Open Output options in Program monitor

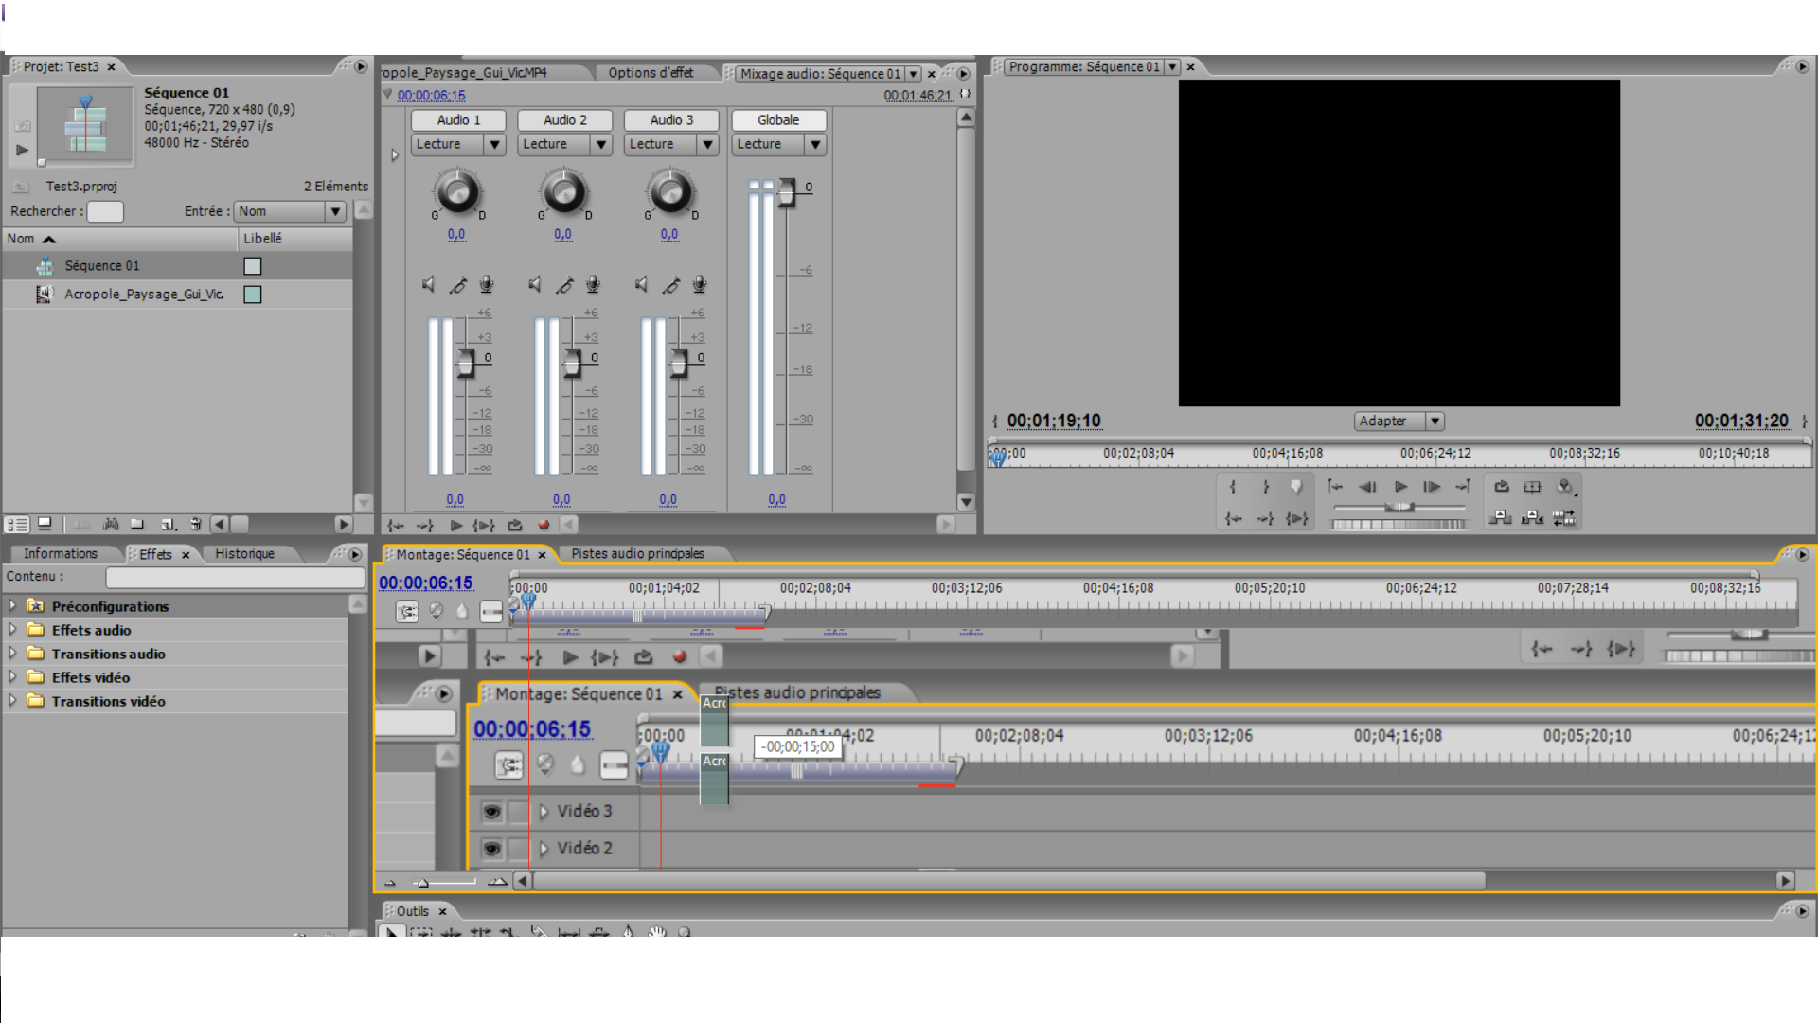click(x=1565, y=487)
